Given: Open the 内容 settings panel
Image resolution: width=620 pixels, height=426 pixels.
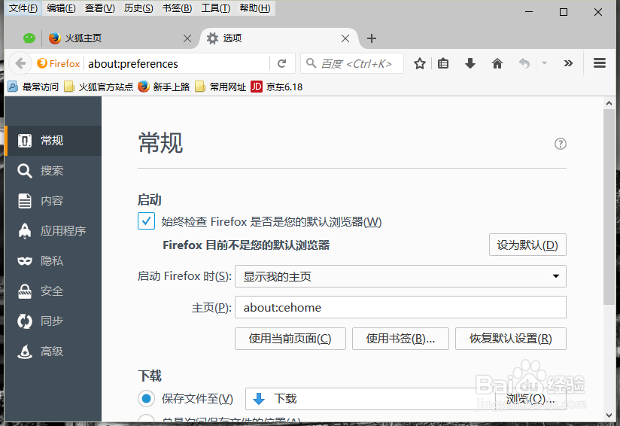Looking at the screenshot, I should tap(53, 200).
